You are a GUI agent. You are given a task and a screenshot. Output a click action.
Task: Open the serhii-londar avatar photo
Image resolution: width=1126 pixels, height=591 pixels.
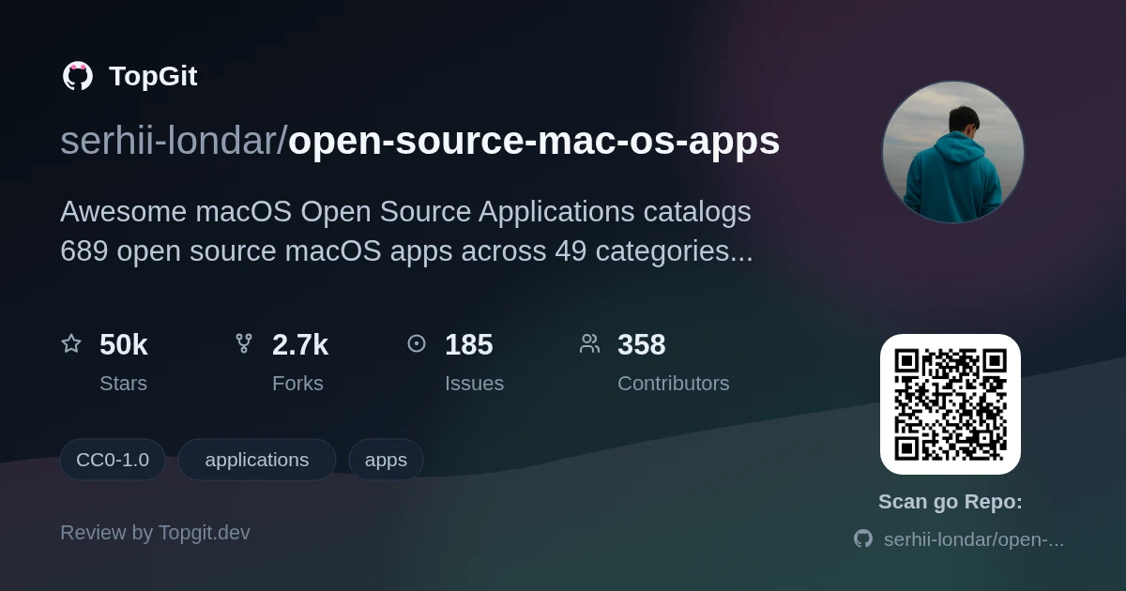pos(952,152)
